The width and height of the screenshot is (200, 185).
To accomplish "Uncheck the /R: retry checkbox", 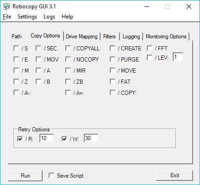I will [x=20, y=139].
